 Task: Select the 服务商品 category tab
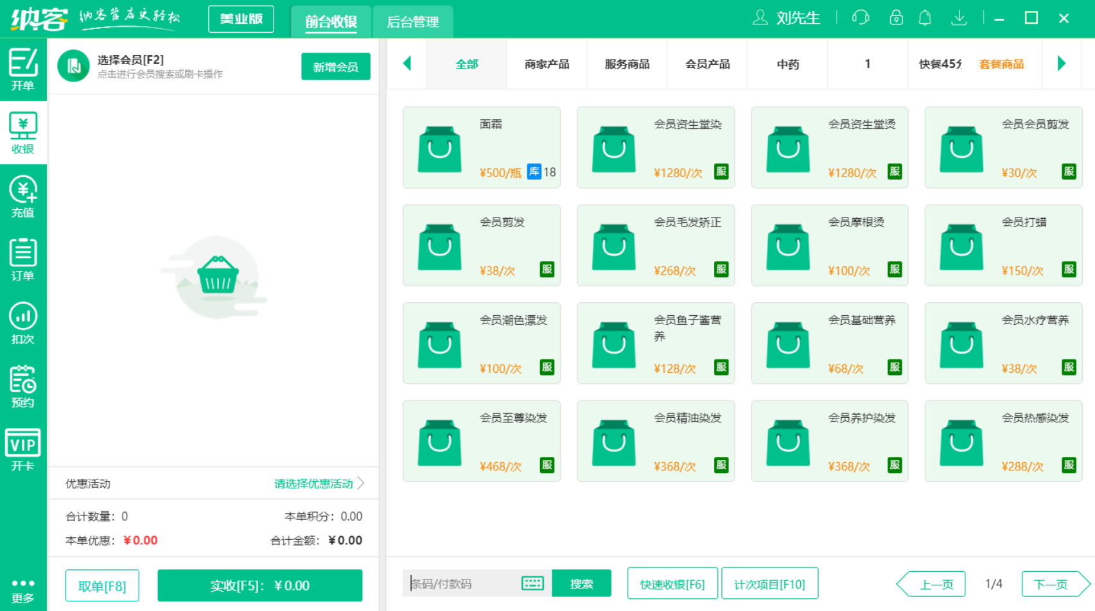(626, 64)
